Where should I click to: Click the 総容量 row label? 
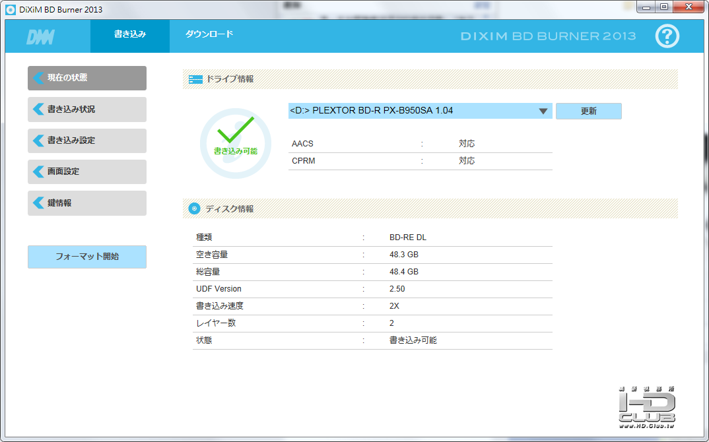coord(207,272)
